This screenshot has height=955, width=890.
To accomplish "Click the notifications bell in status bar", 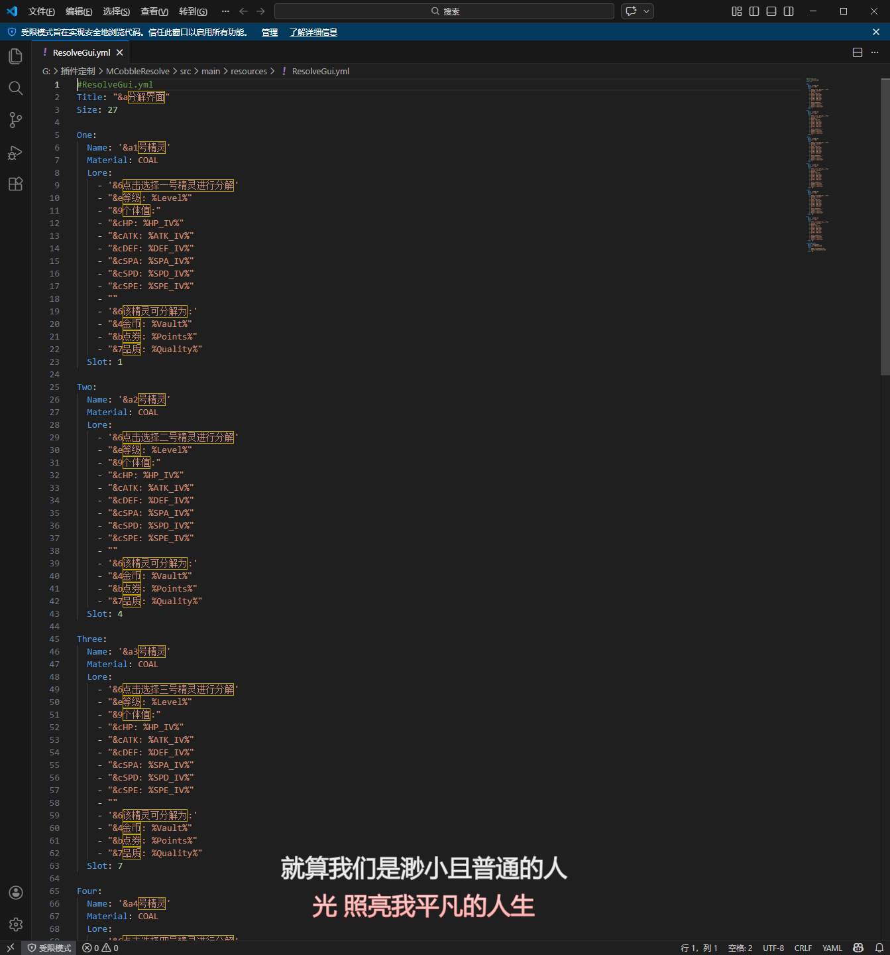I will [879, 948].
